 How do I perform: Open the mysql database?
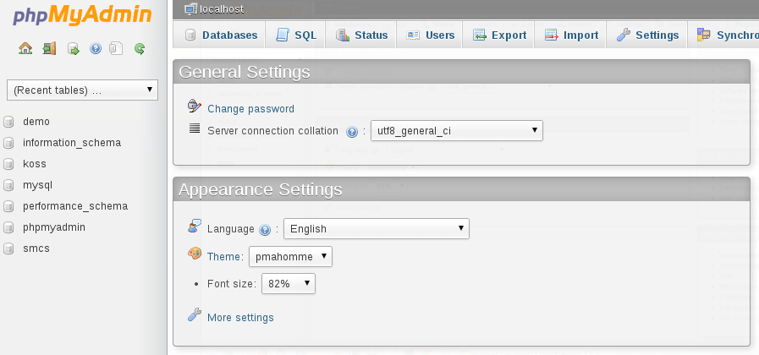point(37,185)
